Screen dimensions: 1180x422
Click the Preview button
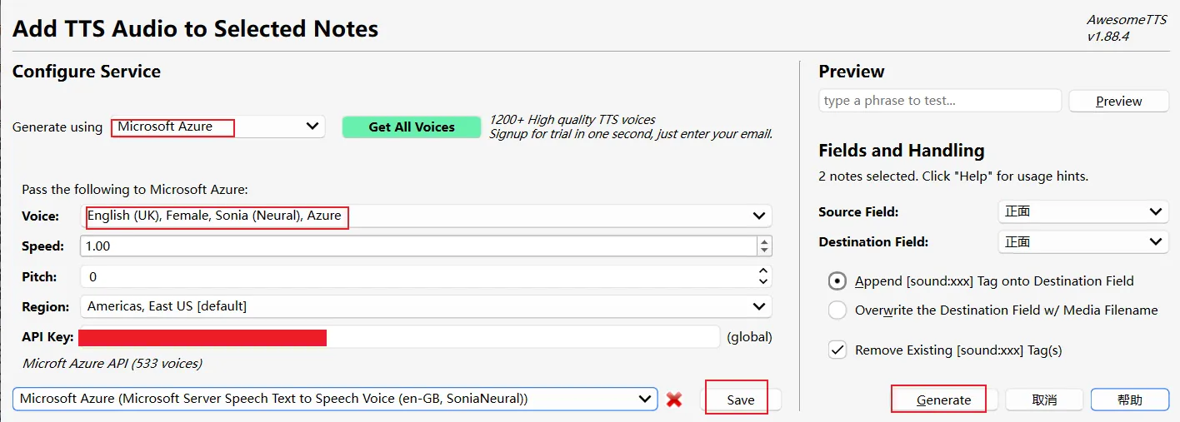pyautogui.click(x=1118, y=101)
